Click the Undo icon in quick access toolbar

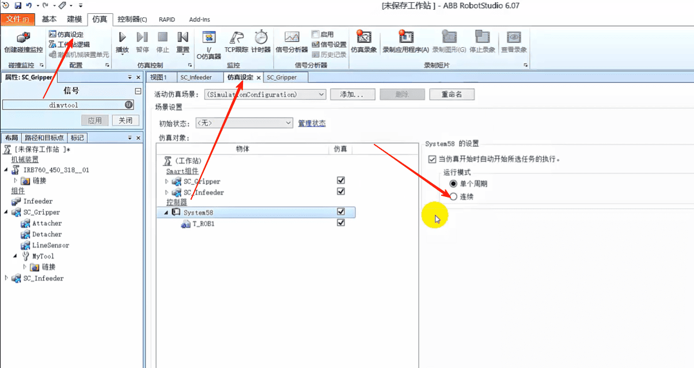coord(28,5)
